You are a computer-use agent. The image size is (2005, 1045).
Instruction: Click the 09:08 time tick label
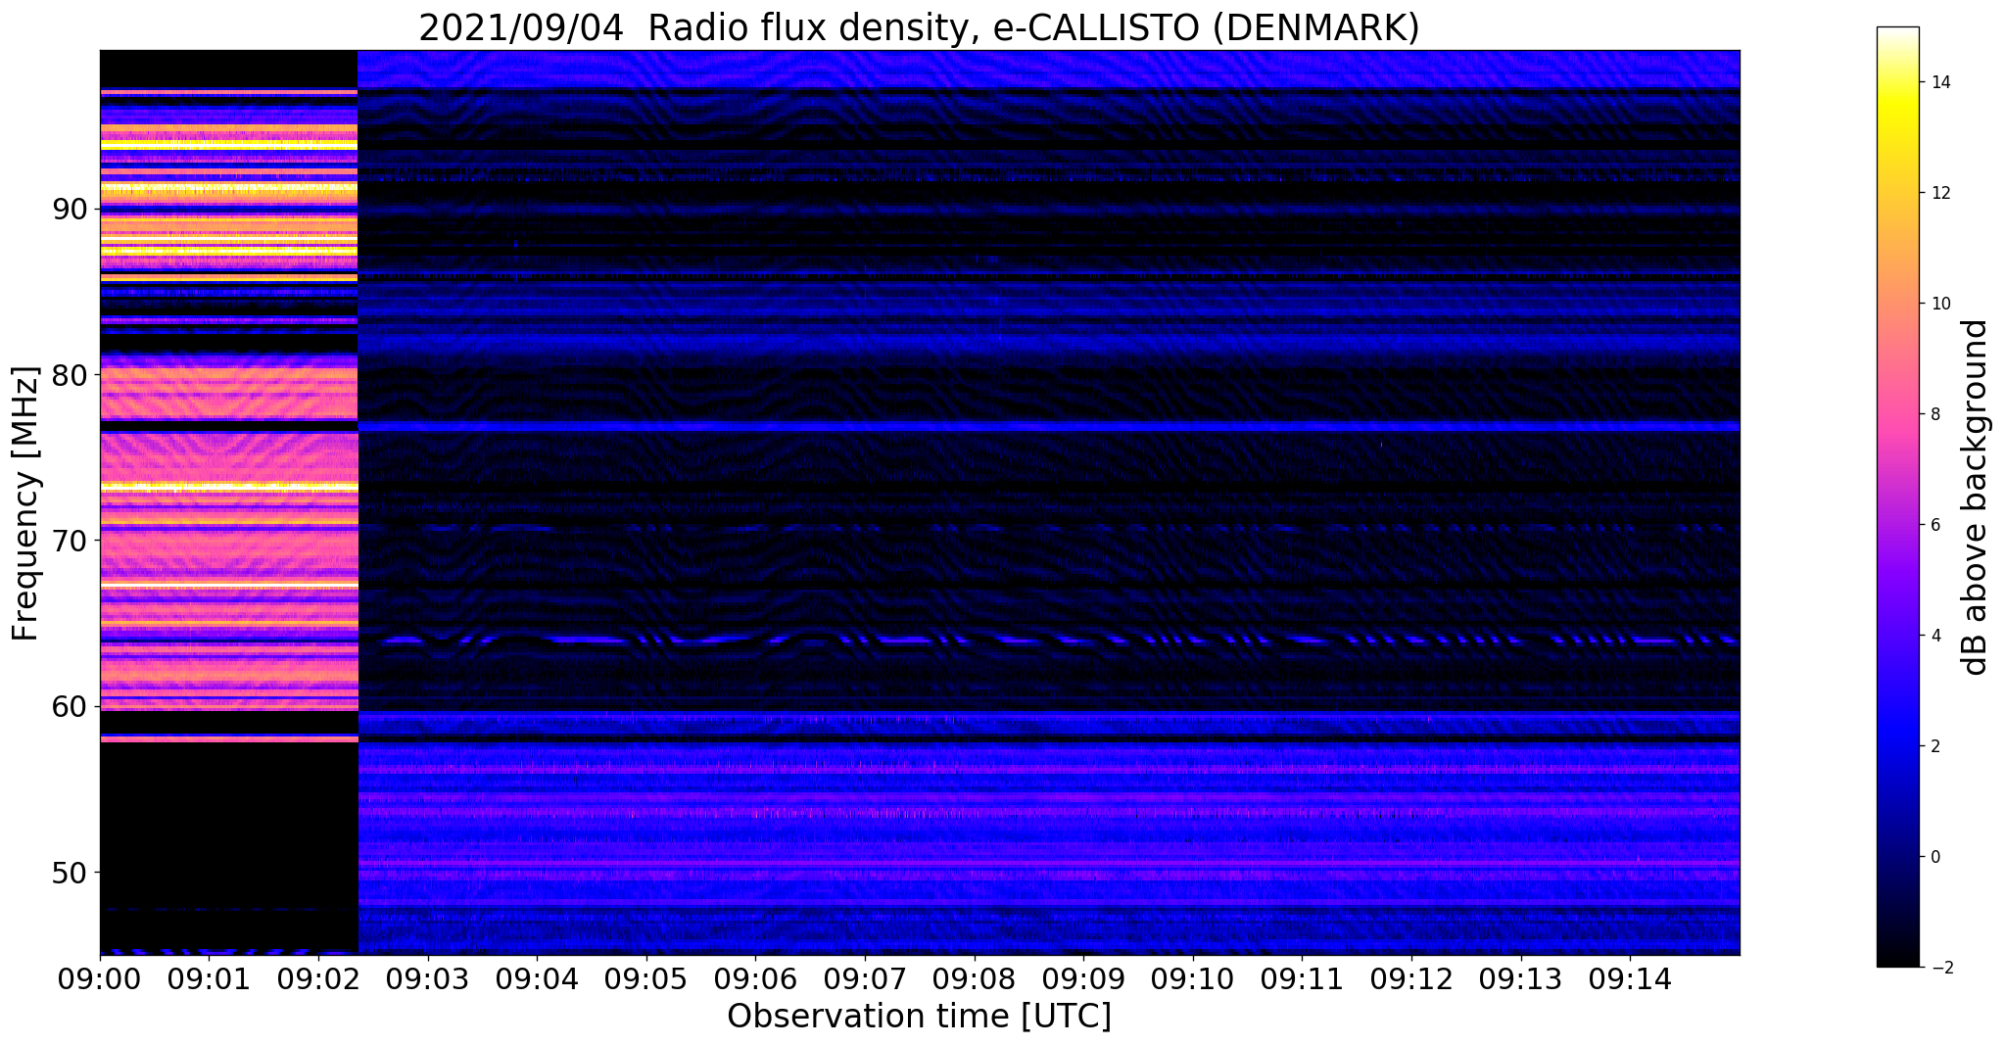[975, 978]
